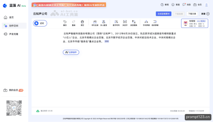Select the 词句连读 tool
The image size is (213, 122).
point(95,23)
